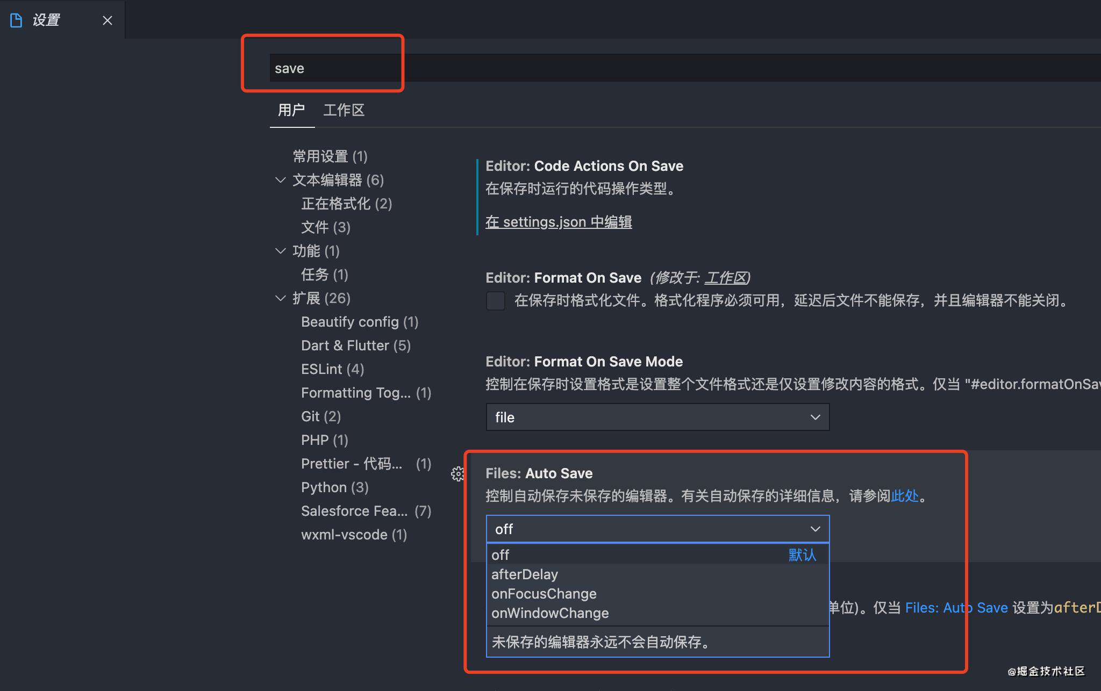This screenshot has height=691, width=1101.
Task: Open 在 settings.json 中编辑 link
Action: [559, 222]
